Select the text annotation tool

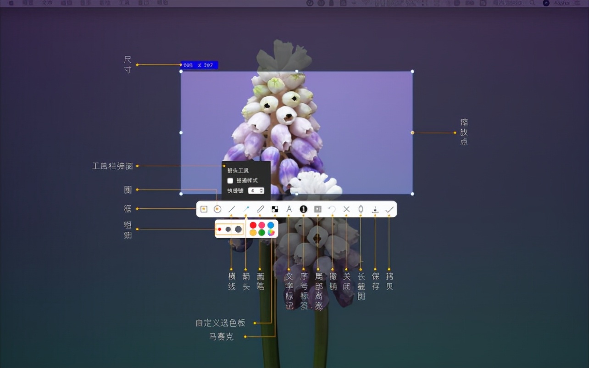pyautogui.click(x=289, y=209)
